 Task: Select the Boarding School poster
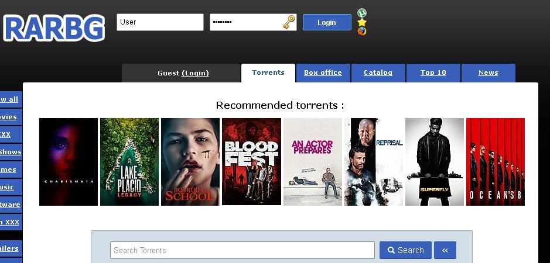click(190, 162)
